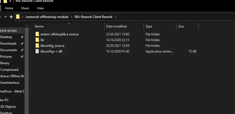Open the Share ribbon tab
235x114 pixels.
point(25,8)
